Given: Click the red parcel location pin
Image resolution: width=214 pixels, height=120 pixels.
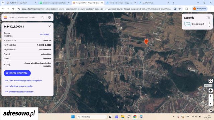Looking at the screenshot, I should tap(146, 42).
